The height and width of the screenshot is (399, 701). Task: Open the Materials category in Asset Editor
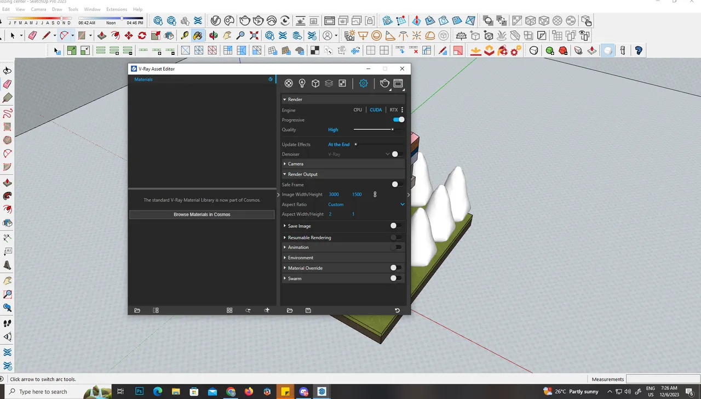[289, 83]
